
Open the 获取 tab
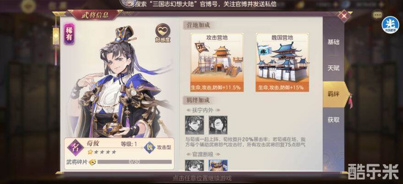coord(333,120)
